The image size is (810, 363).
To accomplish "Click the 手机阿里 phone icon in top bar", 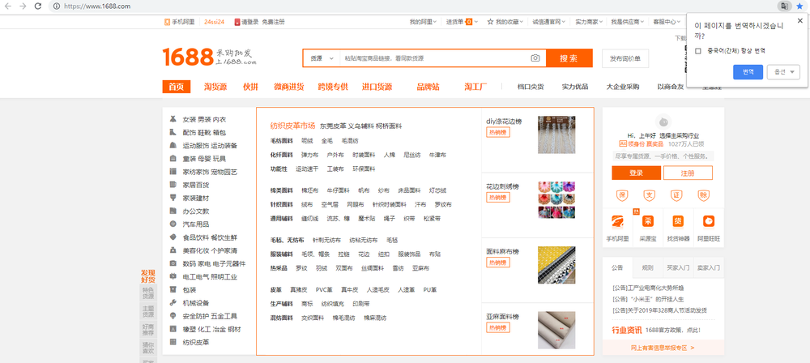I will point(167,22).
